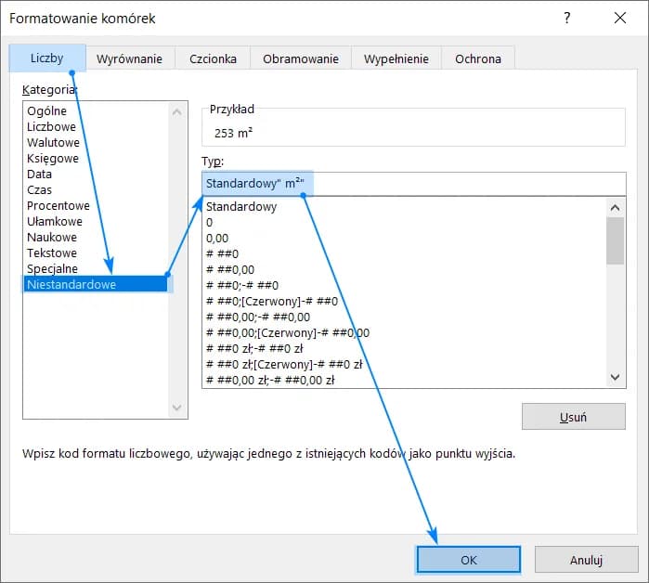The width and height of the screenshot is (649, 583).
Task: Select the 0,00 format code
Action: (217, 239)
